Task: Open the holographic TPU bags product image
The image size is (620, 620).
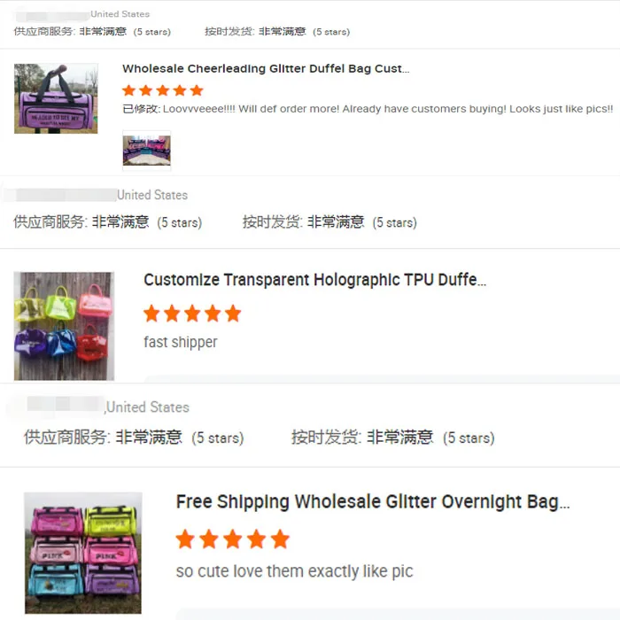Action: [64, 326]
